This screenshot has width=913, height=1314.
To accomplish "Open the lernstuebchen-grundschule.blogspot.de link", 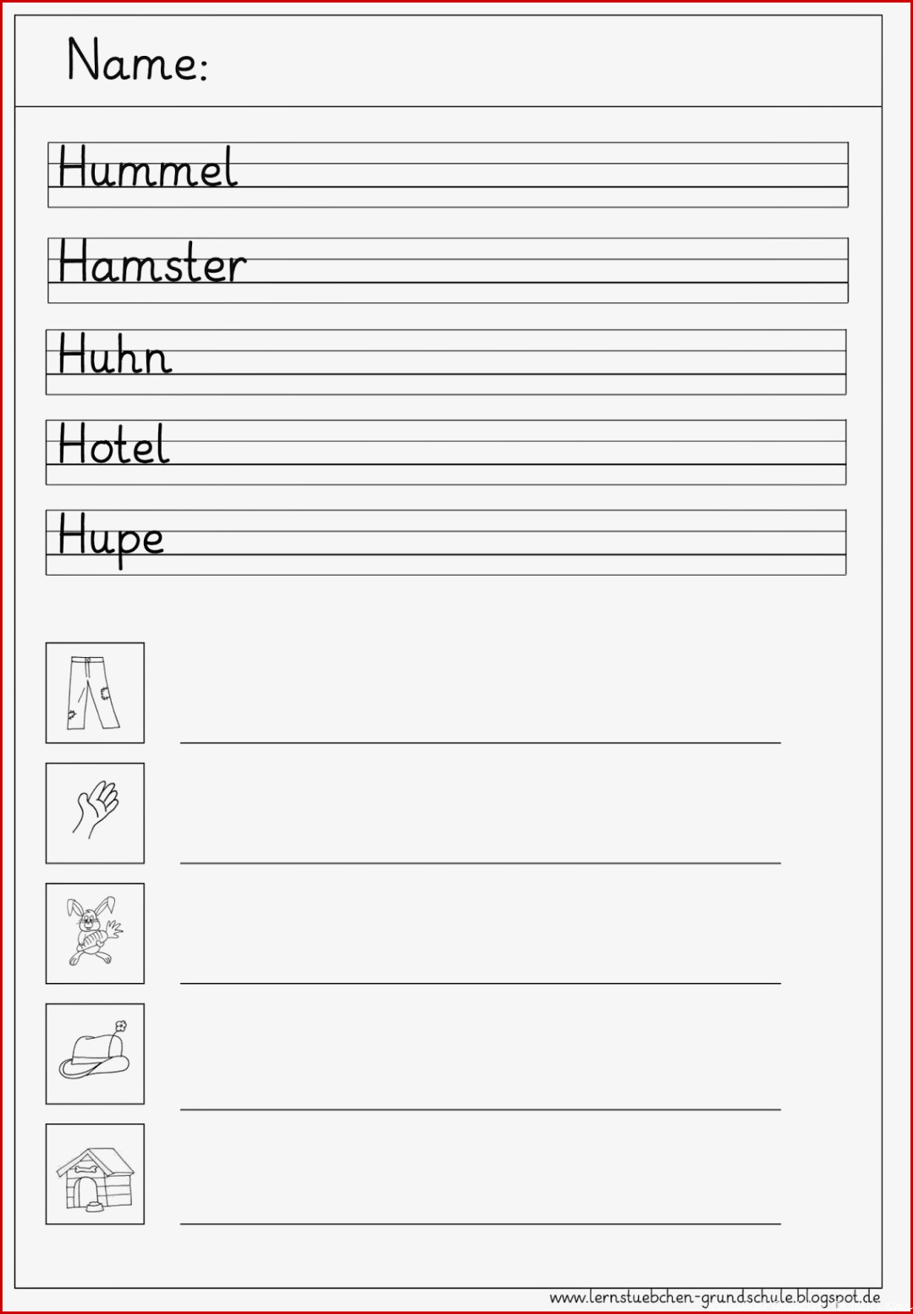I will [715, 1297].
